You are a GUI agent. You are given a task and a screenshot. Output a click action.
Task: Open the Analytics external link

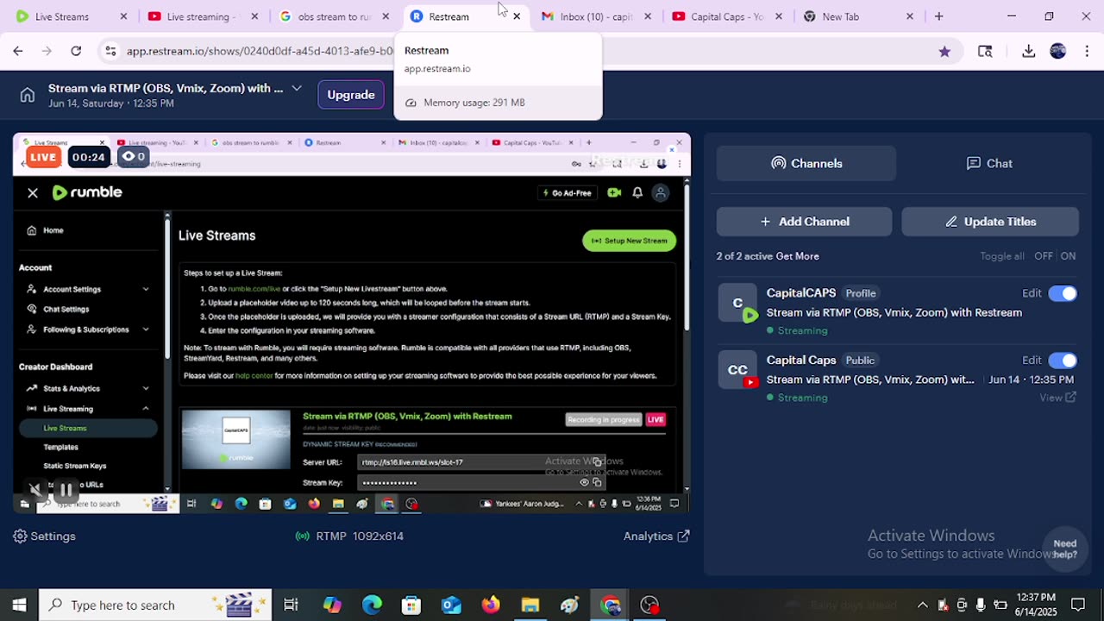(656, 536)
